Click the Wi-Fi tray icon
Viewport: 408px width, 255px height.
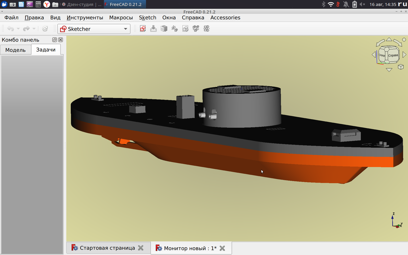click(x=330, y=4)
